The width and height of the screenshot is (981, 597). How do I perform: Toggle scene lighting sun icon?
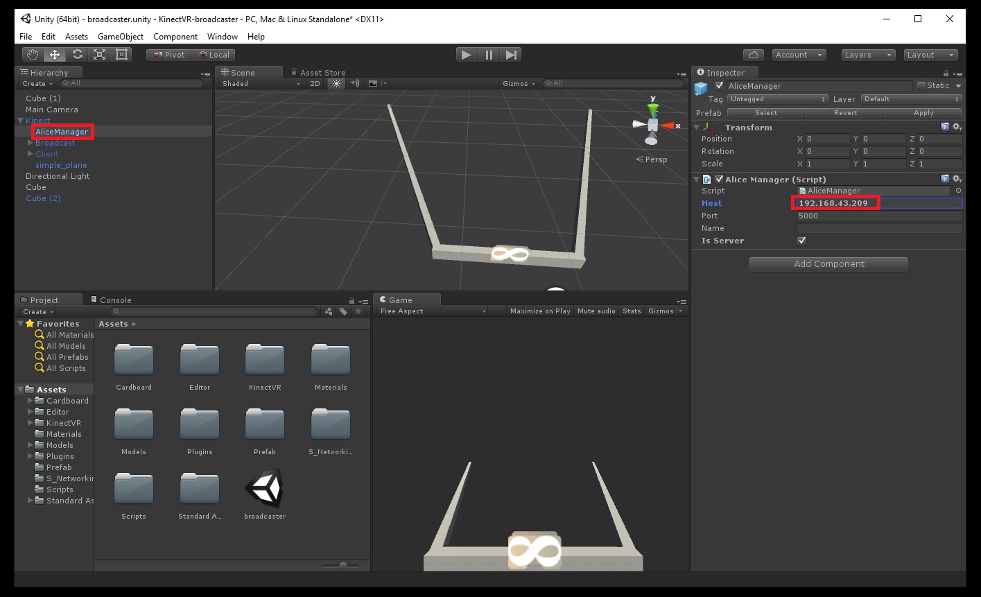coord(337,83)
